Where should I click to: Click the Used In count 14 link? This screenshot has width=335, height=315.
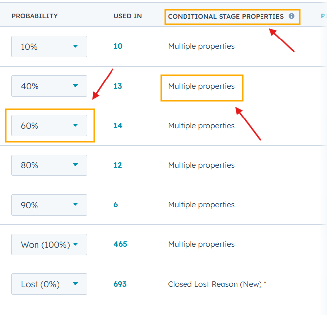(x=118, y=126)
